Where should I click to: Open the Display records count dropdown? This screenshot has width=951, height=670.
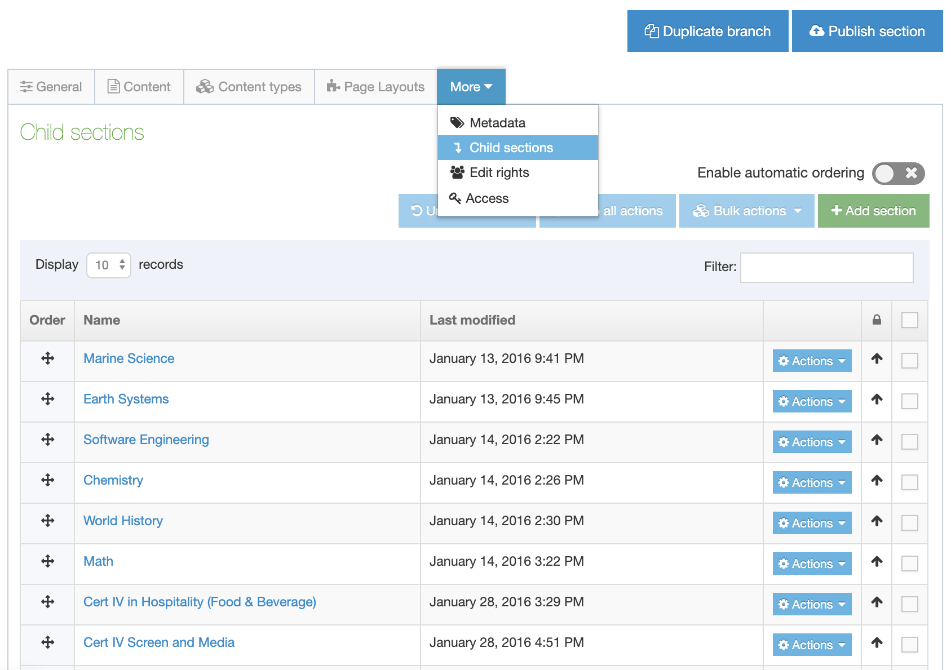pyautogui.click(x=109, y=265)
